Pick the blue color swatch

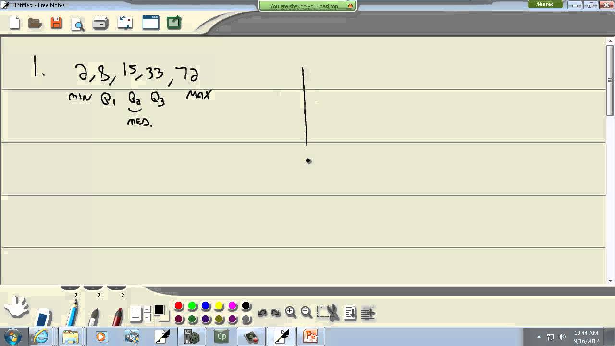point(206,306)
